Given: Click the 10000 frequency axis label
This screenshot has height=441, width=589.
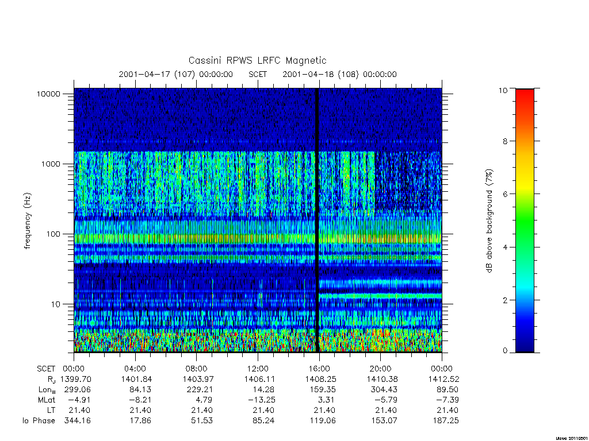Looking at the screenshot, I should [48, 94].
